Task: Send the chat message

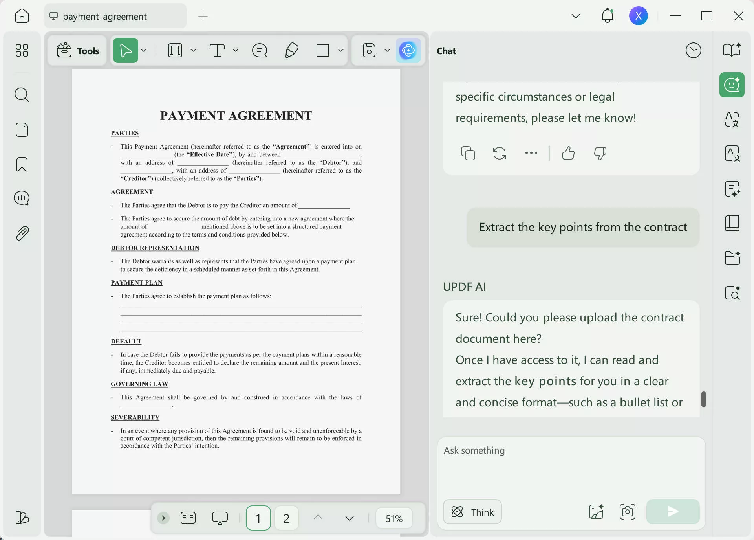Action: click(672, 512)
